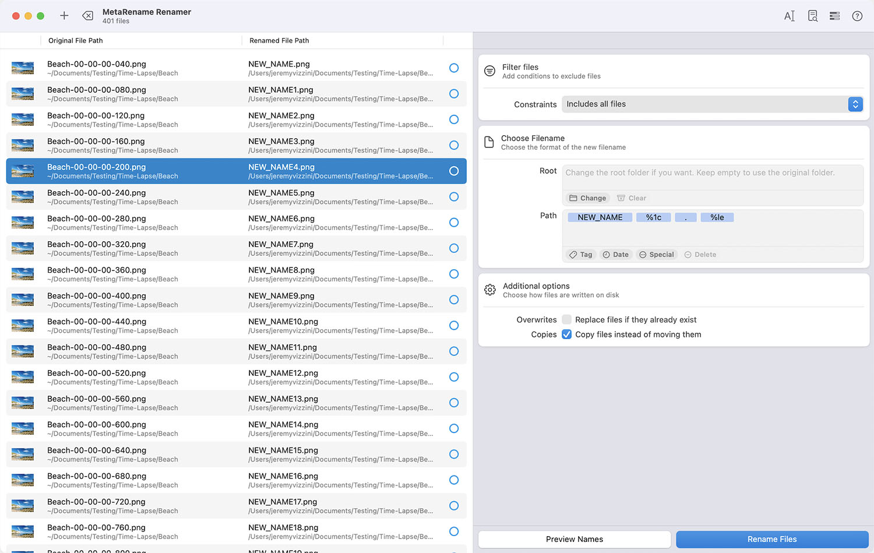The image size is (874, 553).
Task: Open the Help question mark icon
Action: point(857,16)
